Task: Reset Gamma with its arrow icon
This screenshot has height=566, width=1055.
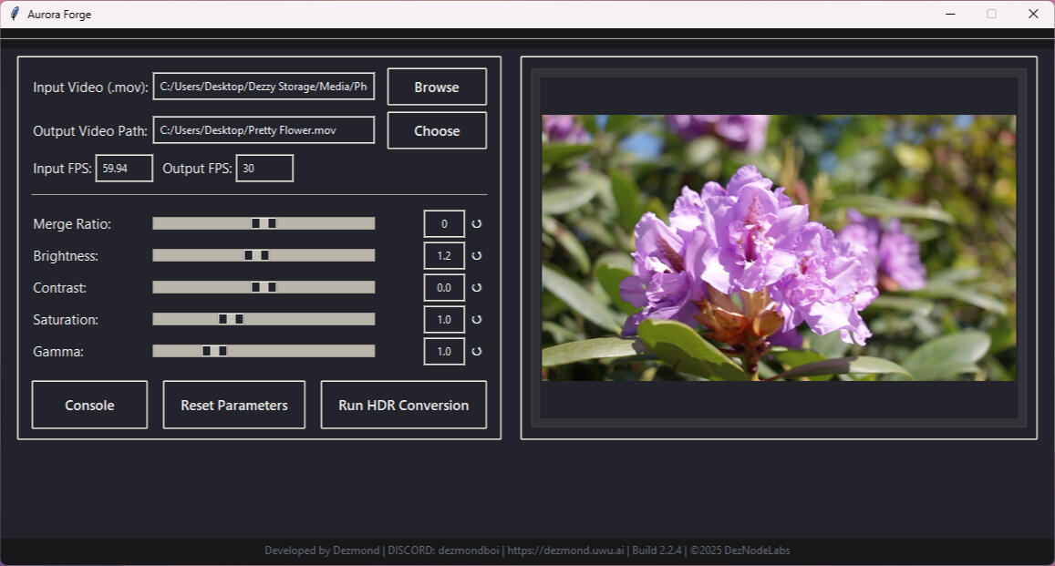Action: pos(476,352)
